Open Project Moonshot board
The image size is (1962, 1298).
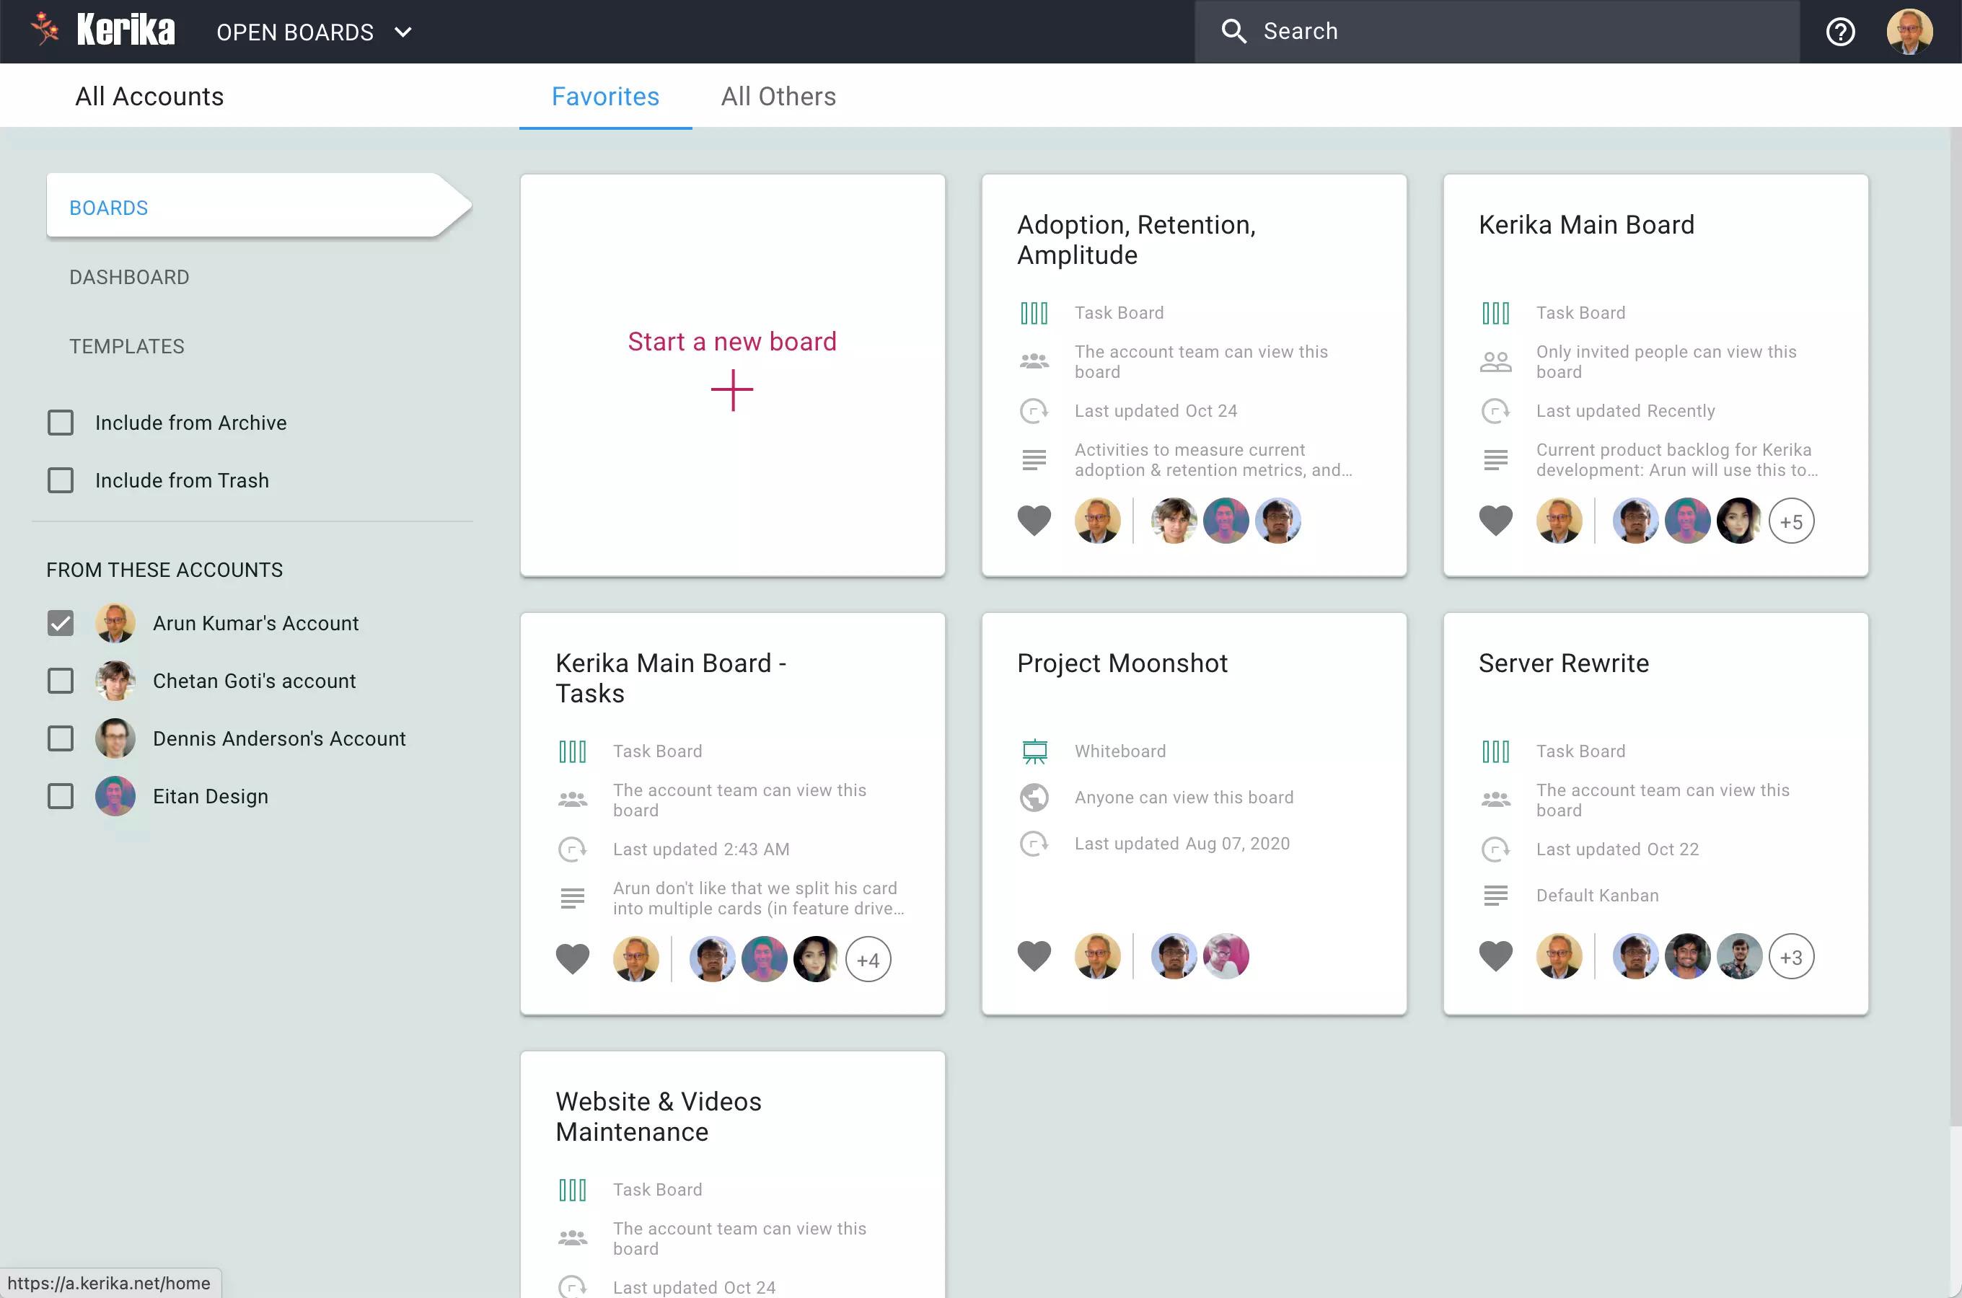tap(1122, 663)
